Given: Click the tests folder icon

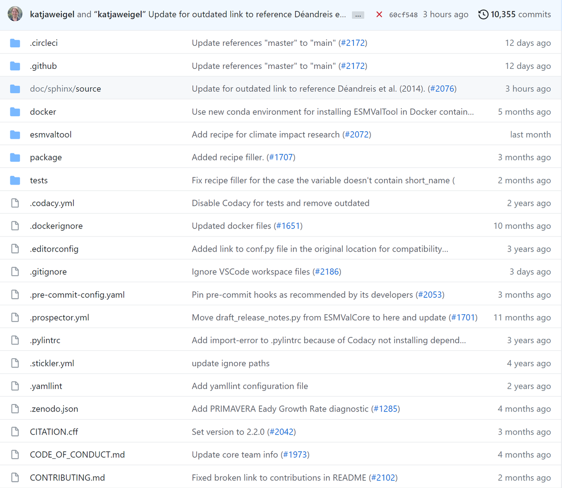Looking at the screenshot, I should (x=15, y=180).
